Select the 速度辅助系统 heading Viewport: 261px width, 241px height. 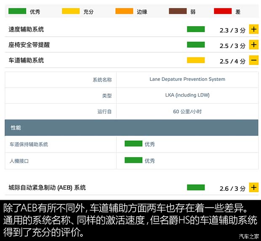tap(26, 29)
